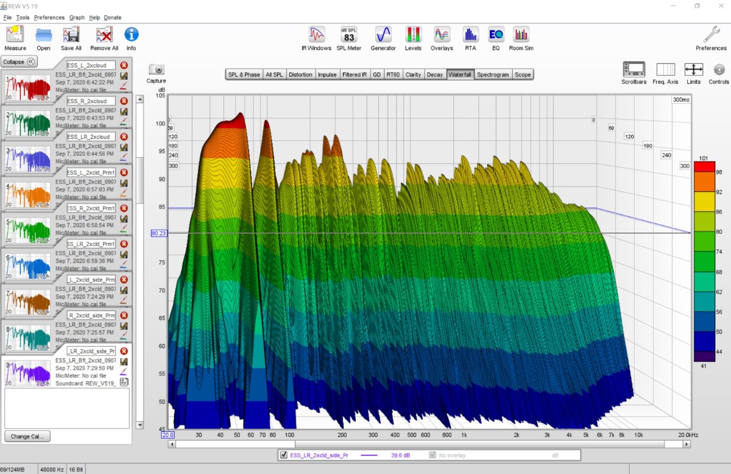
Task: Toggle the Scrollbars display button
Action: [x=634, y=70]
